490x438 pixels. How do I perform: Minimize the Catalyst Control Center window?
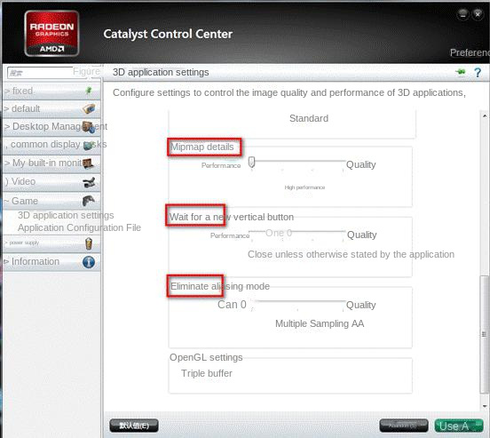462,14
